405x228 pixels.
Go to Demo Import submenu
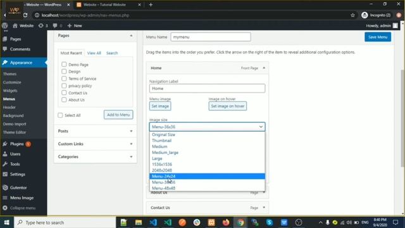(x=15, y=124)
